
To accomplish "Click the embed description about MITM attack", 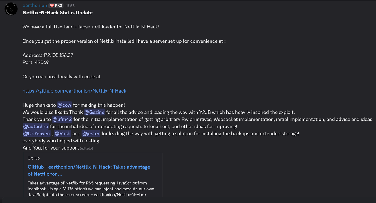I will (x=91, y=189).
